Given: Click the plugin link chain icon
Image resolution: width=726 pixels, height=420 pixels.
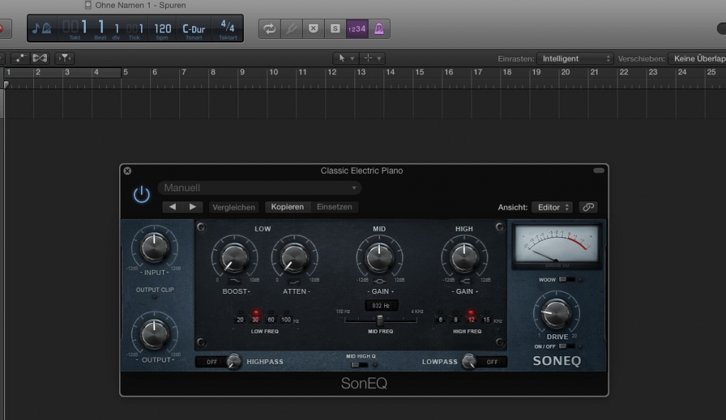Looking at the screenshot, I should pos(588,208).
